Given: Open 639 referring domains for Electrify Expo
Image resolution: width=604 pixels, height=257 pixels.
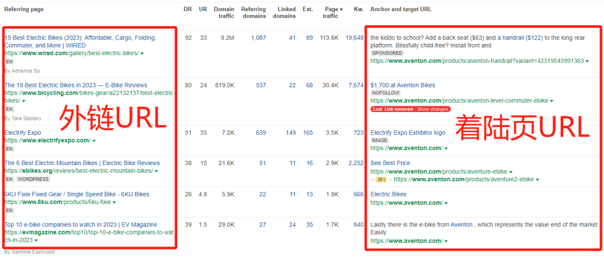Looking at the screenshot, I should click(261, 133).
